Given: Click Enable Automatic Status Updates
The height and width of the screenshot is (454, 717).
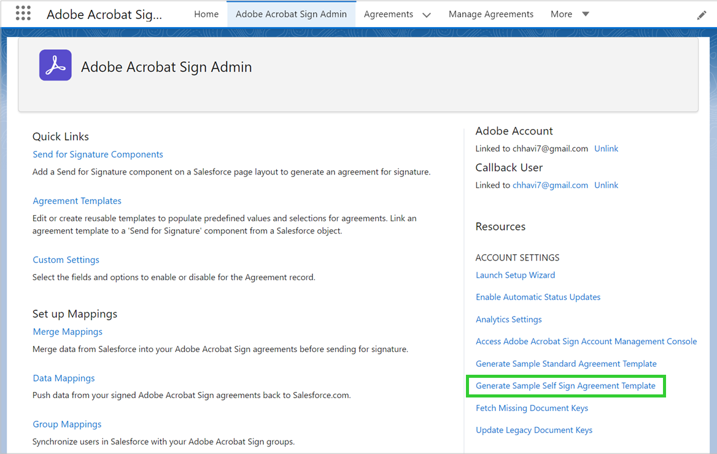Looking at the screenshot, I should (538, 297).
